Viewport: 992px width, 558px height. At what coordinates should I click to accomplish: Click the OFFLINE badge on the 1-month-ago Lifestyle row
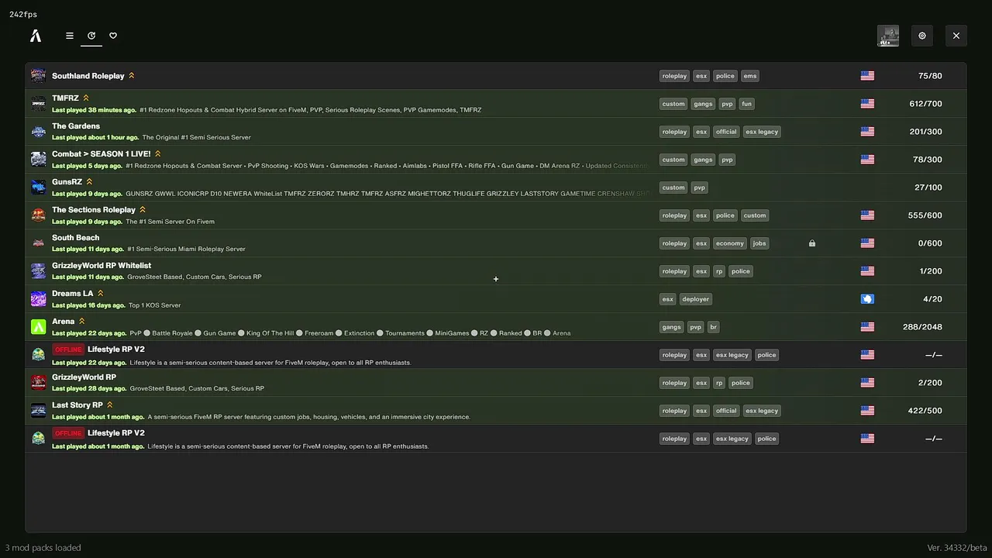[68, 433]
